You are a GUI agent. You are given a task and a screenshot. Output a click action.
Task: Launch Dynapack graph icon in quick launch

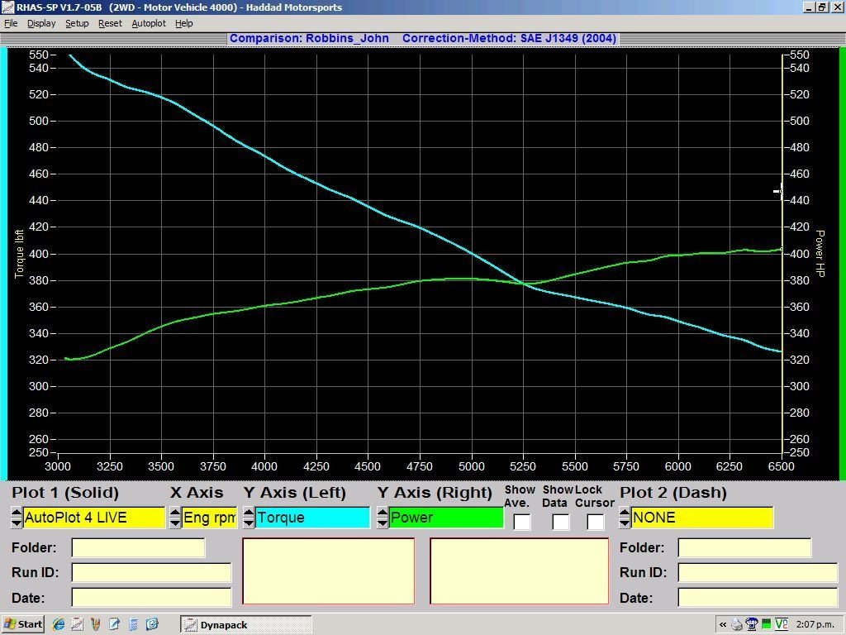tap(77, 625)
